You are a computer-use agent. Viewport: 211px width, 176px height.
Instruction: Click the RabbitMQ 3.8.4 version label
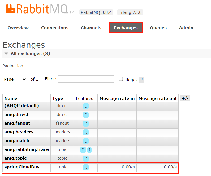coord(96,12)
